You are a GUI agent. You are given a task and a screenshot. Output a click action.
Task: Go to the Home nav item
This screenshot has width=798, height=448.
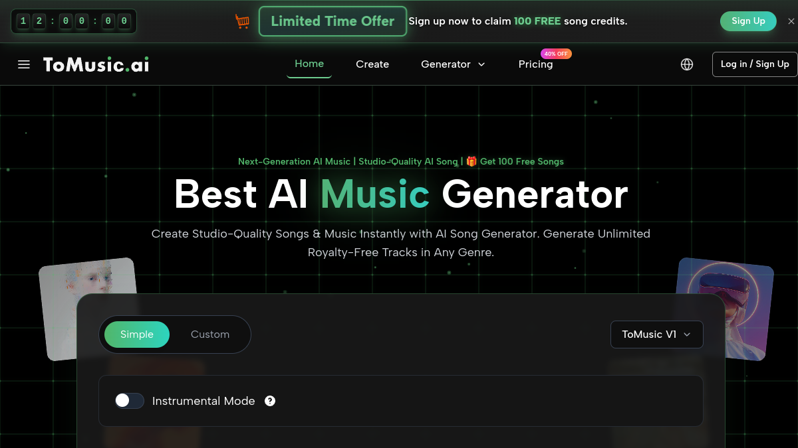point(309,64)
